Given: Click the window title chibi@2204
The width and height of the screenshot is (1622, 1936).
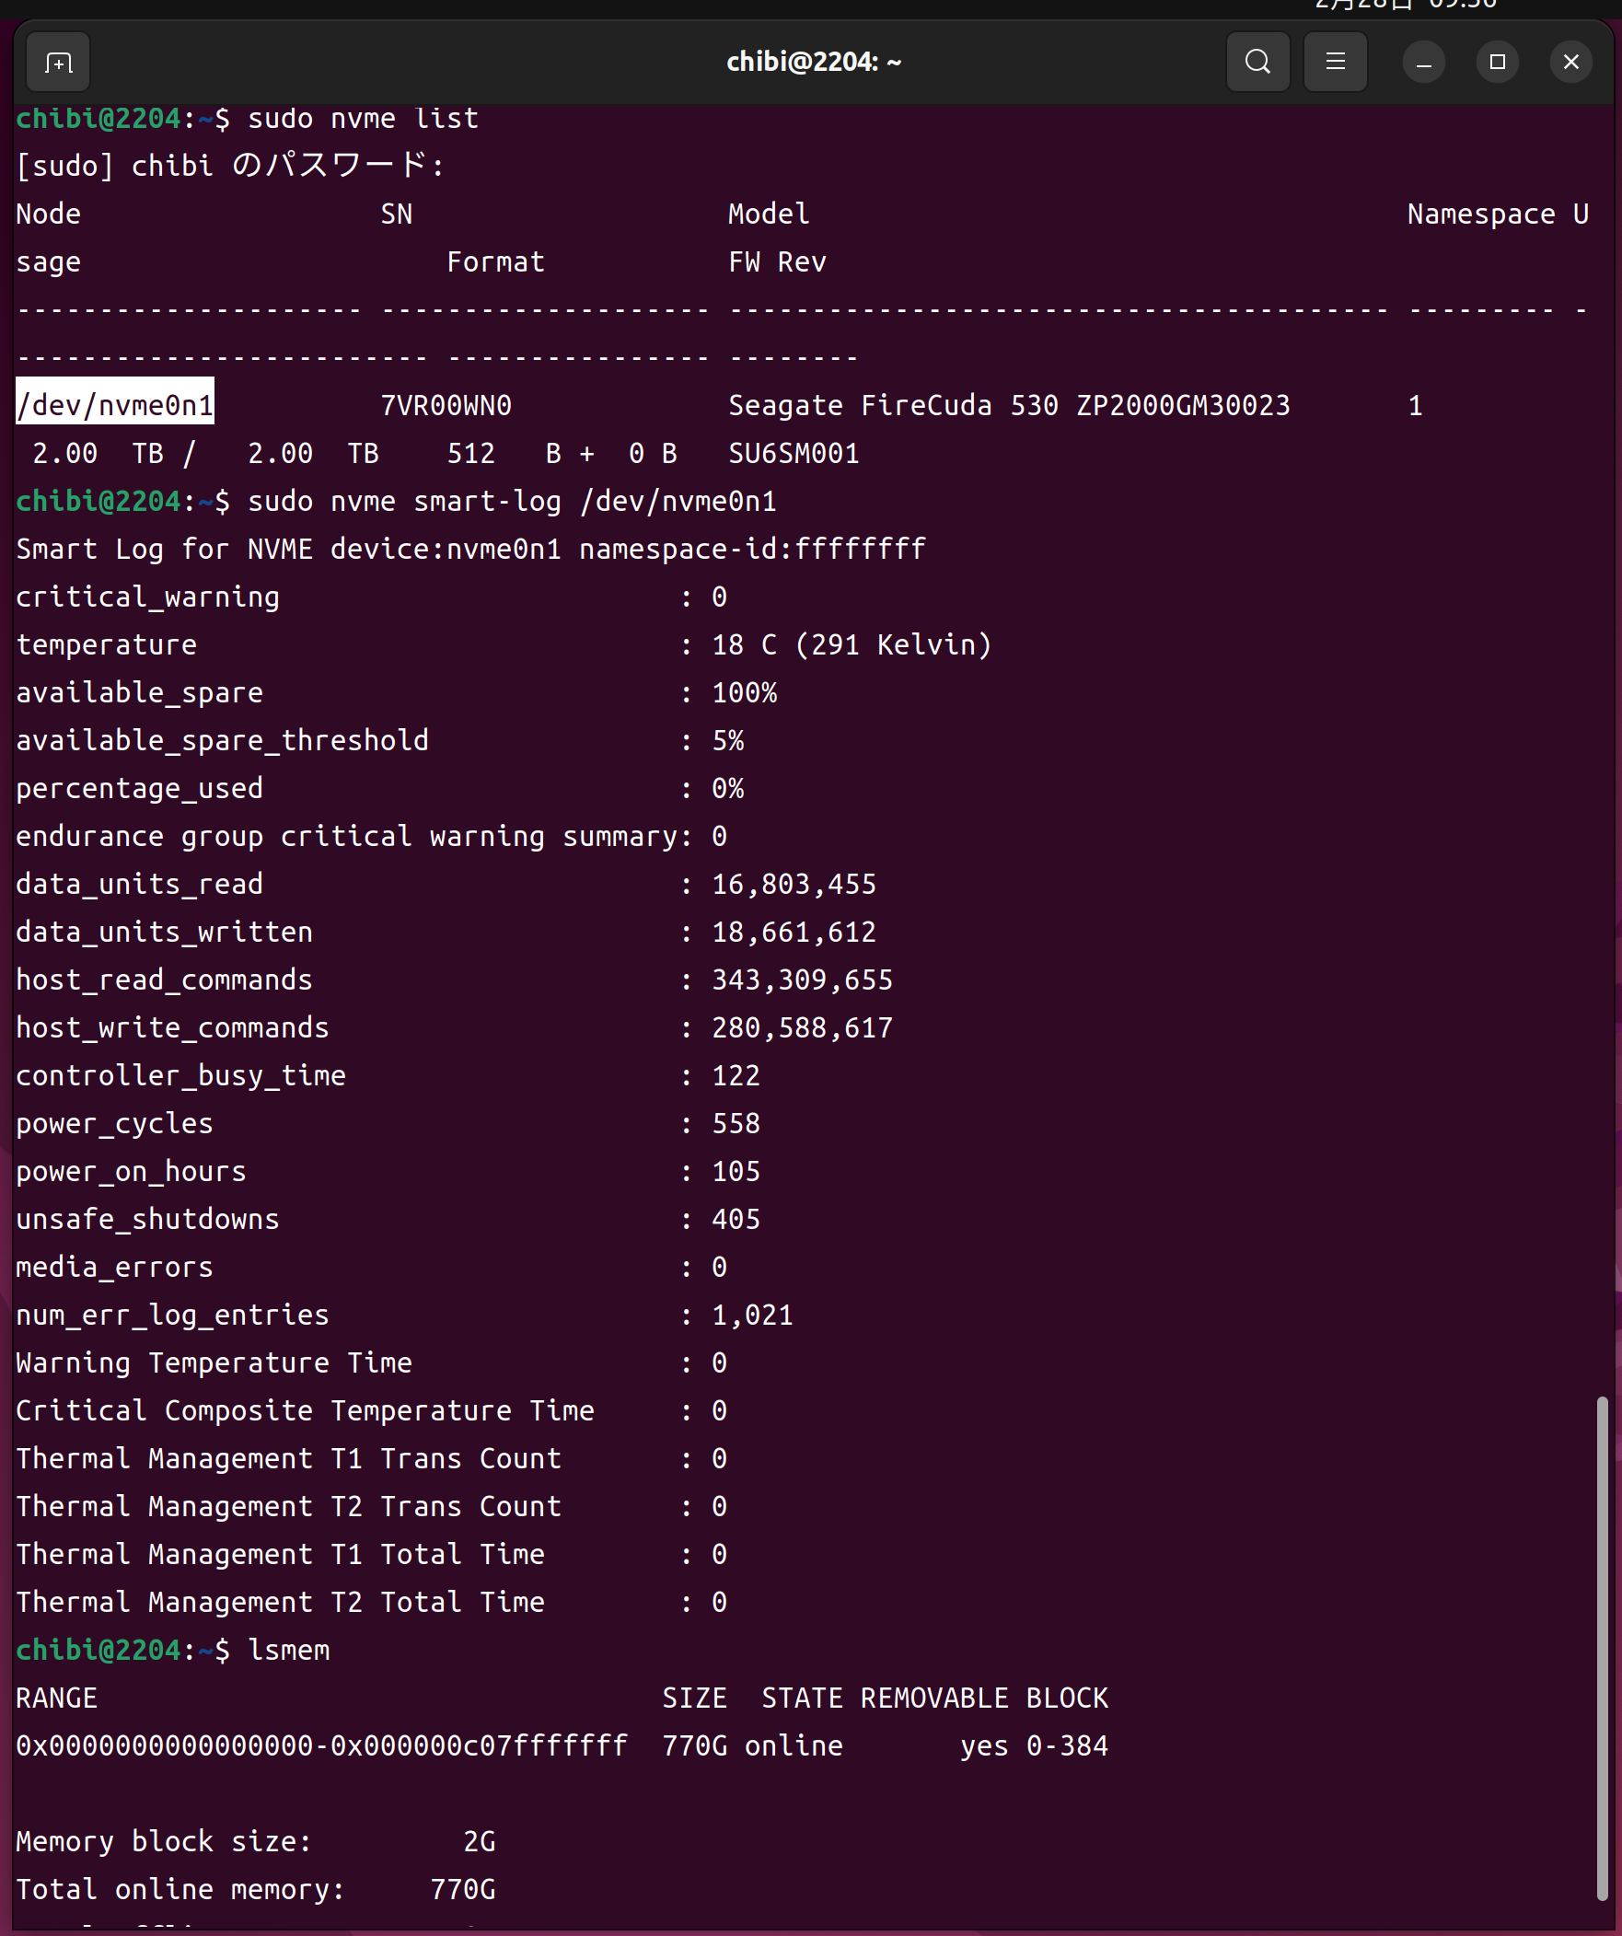Looking at the screenshot, I should point(814,63).
